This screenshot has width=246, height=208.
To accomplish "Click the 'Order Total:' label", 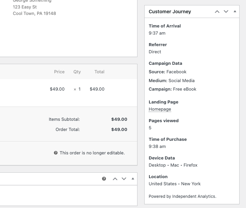I will (x=68, y=130).
